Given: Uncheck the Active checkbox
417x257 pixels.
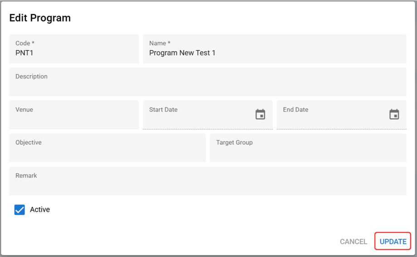Looking at the screenshot, I should (19, 210).
